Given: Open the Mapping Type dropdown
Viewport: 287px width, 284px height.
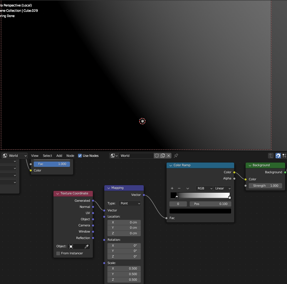Looking at the screenshot, I should coord(130,203).
